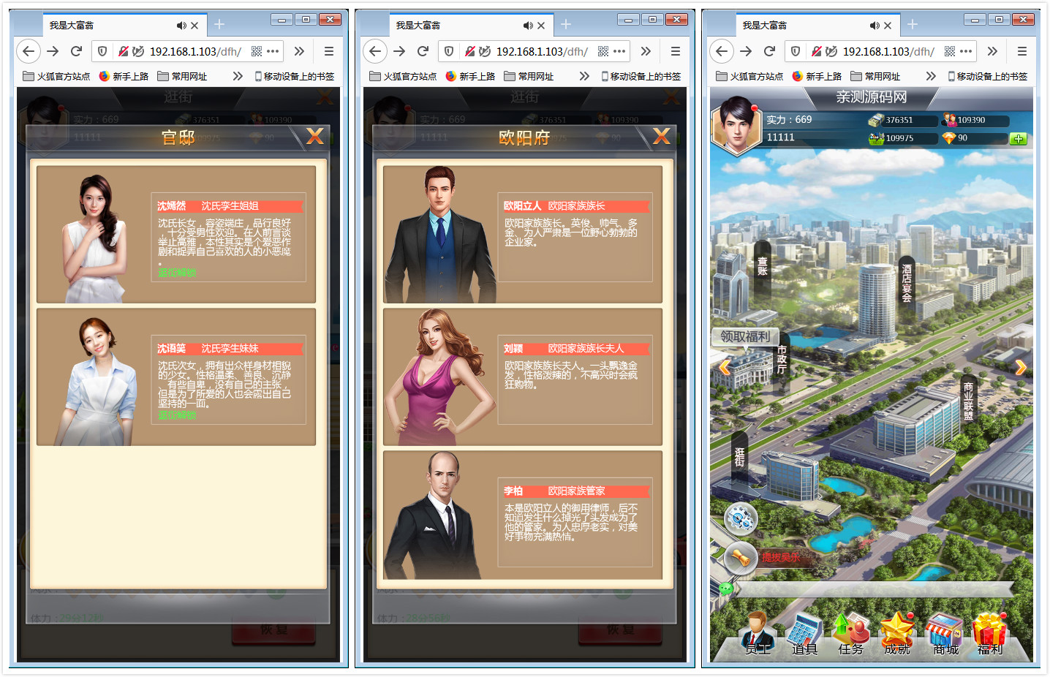Click the chat message bar above the bottom menu
This screenshot has width=1050, height=677.
click(x=874, y=589)
